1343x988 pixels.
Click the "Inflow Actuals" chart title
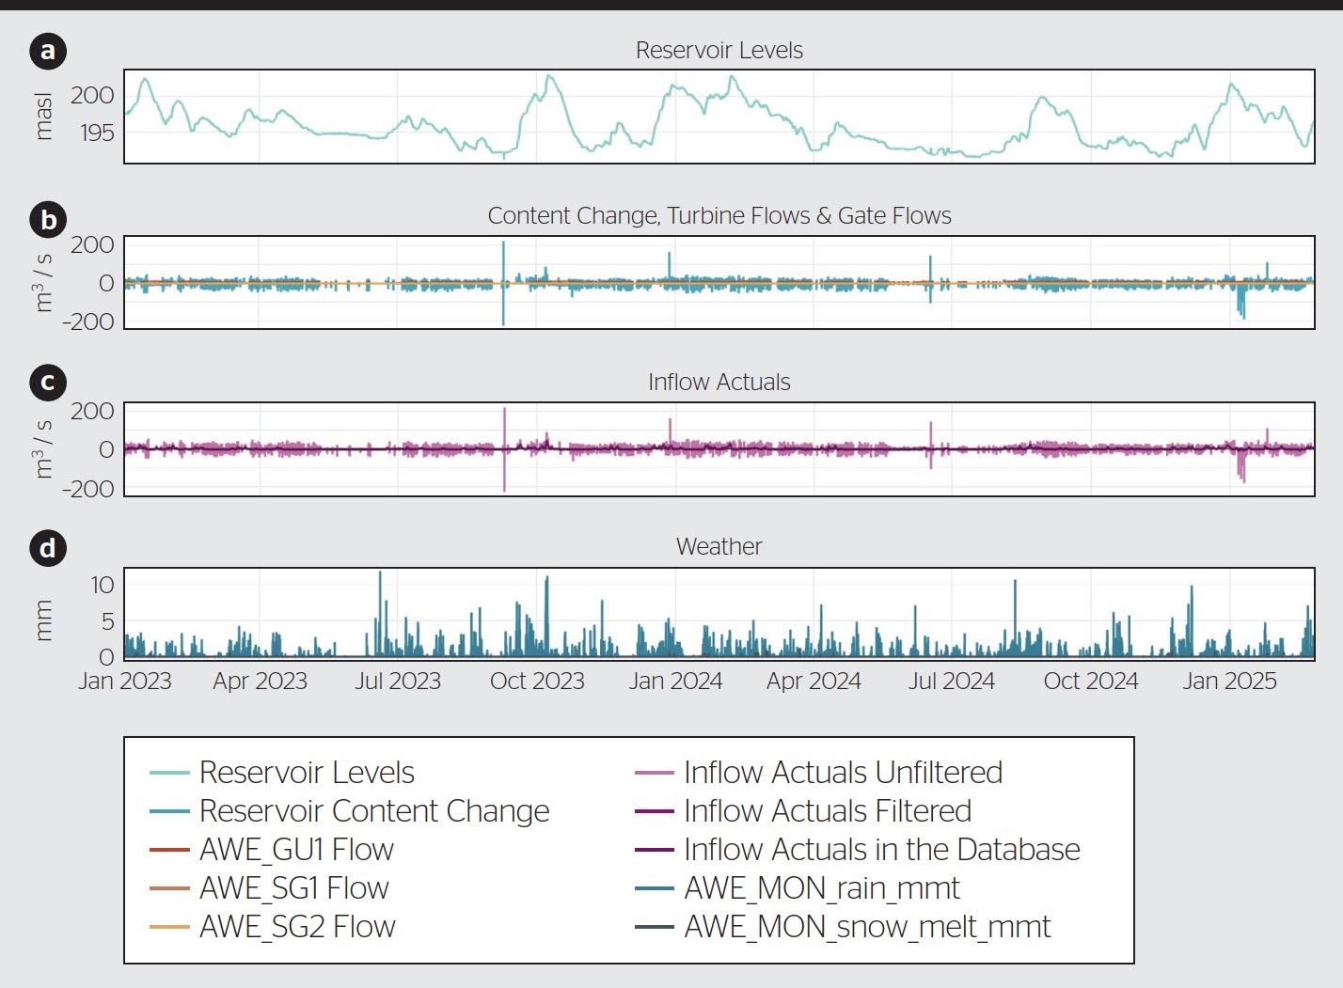coord(719,383)
